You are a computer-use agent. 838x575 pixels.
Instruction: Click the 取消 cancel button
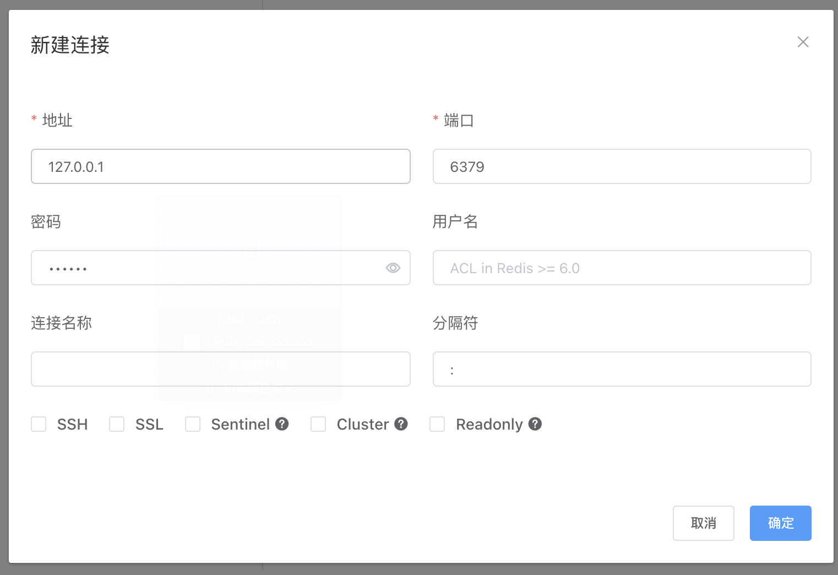coord(703,523)
